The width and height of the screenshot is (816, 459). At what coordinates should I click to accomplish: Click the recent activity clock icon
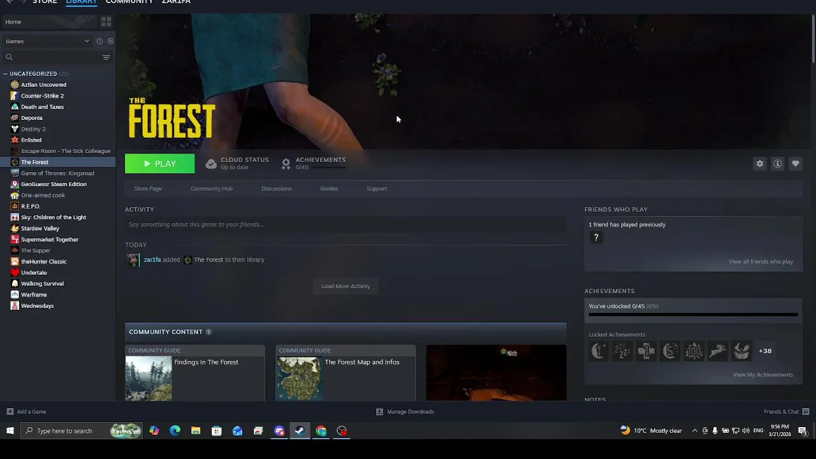pyautogui.click(x=99, y=41)
